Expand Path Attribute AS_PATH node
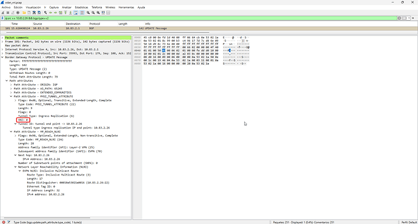This screenshot has width=418, height=224. (11, 88)
